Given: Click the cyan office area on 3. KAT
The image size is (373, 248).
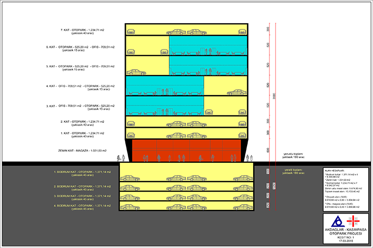Looking at the screenshot, I should tap(165, 106).
